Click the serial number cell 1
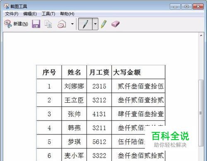Image resolution: width=207 pixels, height=161 pixels. click(49, 86)
